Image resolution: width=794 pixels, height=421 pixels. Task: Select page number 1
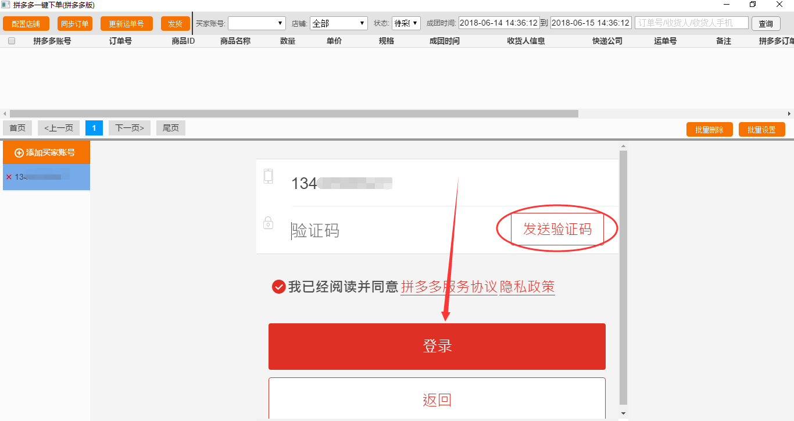94,128
